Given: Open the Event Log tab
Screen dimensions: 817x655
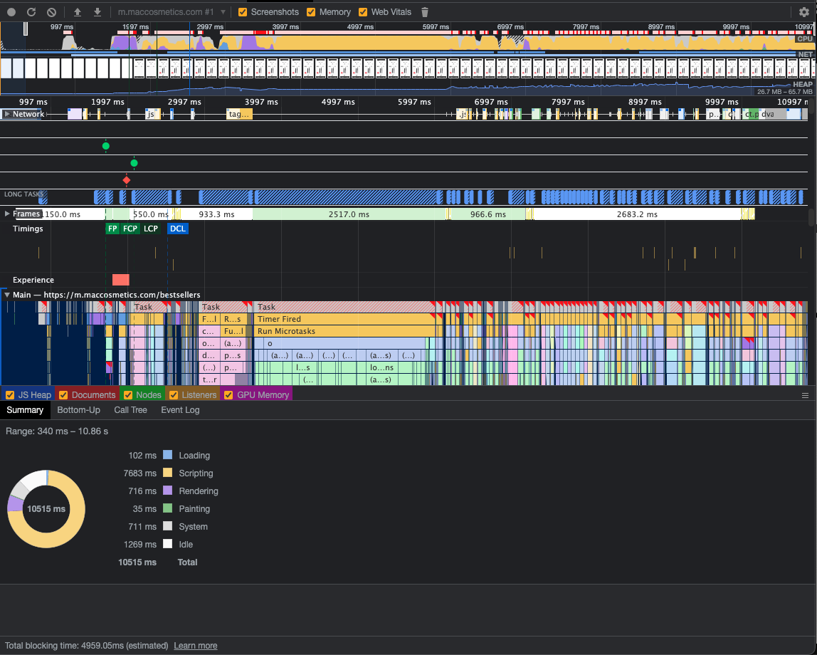Looking at the screenshot, I should [x=180, y=410].
